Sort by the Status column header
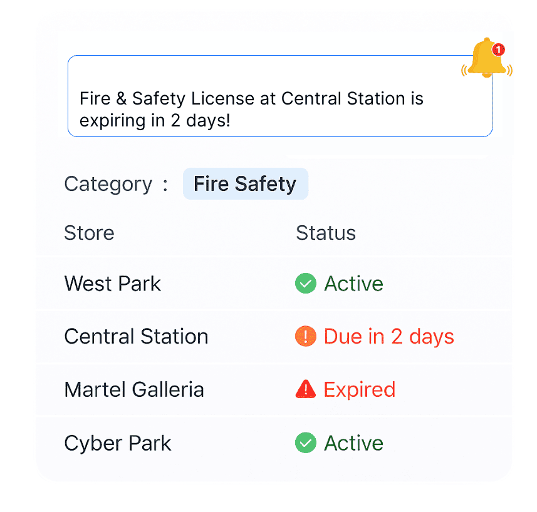This screenshot has width=537, height=512. click(326, 233)
